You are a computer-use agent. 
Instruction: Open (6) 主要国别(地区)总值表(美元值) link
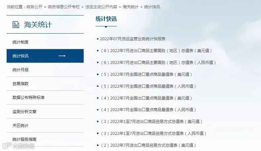tap(156, 51)
